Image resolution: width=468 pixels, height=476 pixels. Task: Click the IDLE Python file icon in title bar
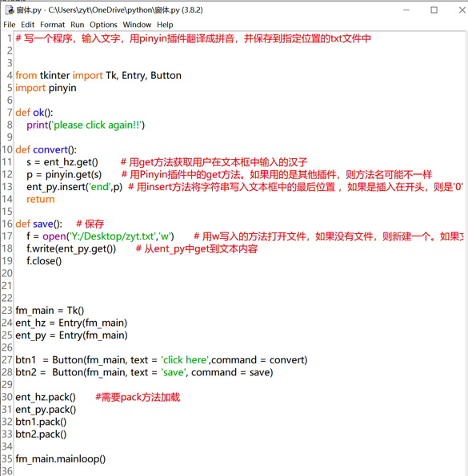tap(10, 10)
